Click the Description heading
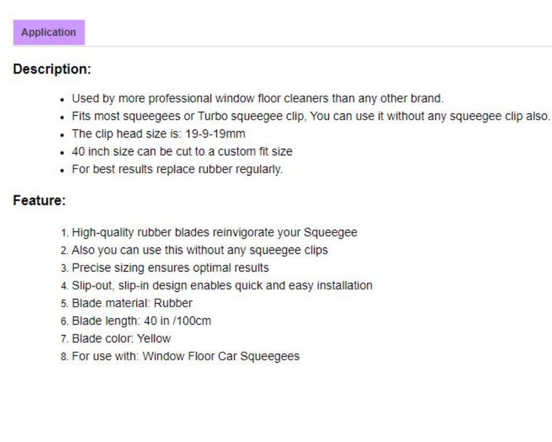 [x=52, y=70]
